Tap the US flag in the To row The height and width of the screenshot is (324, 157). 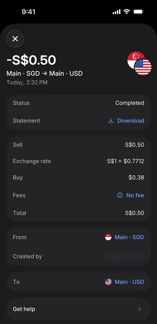tap(108, 282)
